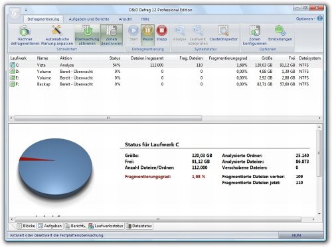This screenshot has height=247, width=332.
Task: Click status panel scroll down arrow
Action: 319,214
